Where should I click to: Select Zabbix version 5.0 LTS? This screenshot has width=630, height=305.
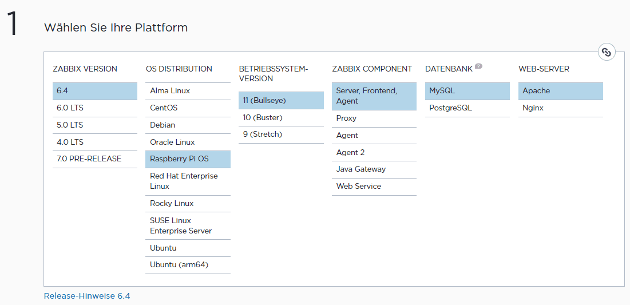point(94,125)
